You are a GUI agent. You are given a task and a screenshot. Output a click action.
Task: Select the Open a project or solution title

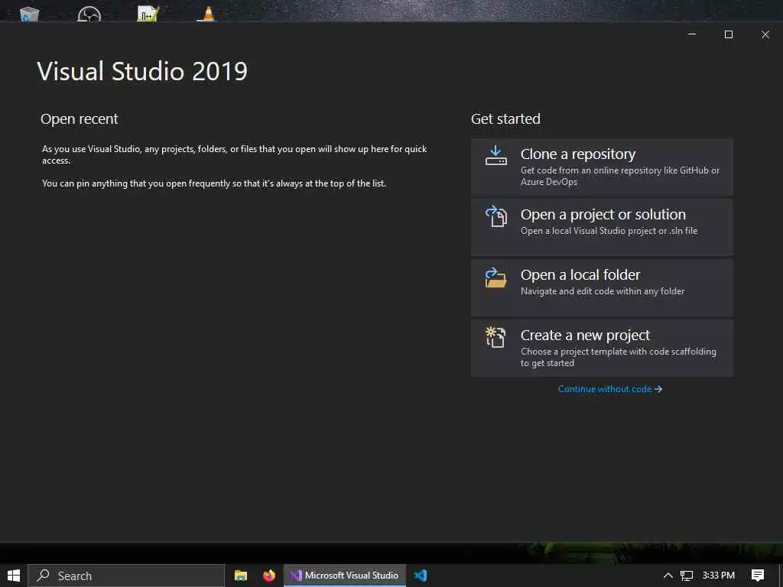coord(603,215)
